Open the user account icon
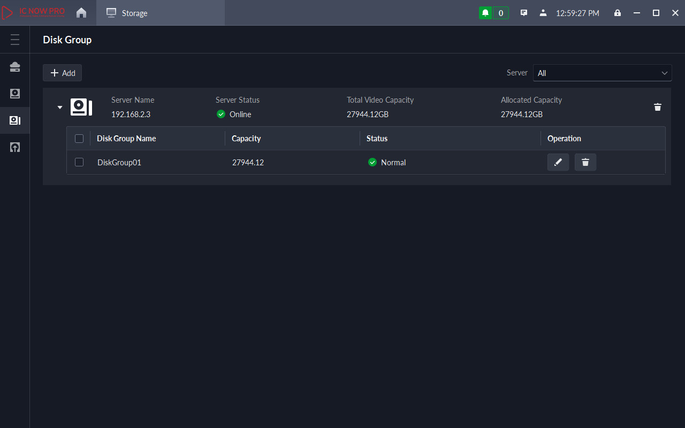This screenshot has height=428, width=685. [x=543, y=13]
